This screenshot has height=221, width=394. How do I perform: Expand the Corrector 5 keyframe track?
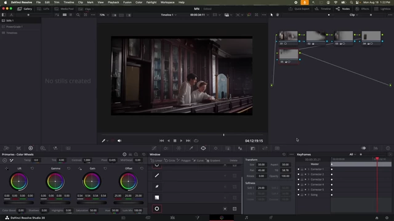[308, 190]
